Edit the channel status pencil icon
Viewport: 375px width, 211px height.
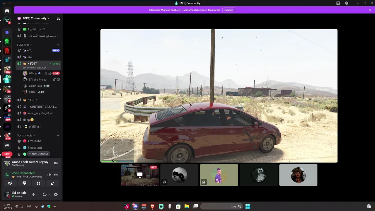(x=45, y=68)
